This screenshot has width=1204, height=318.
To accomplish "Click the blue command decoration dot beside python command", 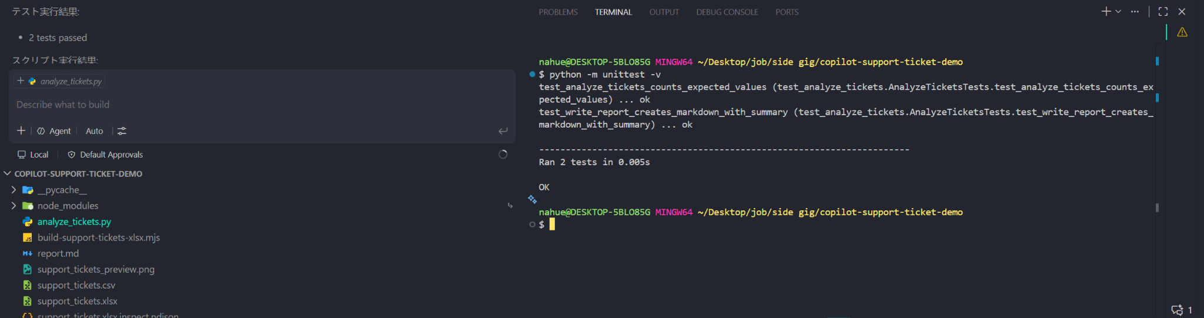I will point(532,74).
